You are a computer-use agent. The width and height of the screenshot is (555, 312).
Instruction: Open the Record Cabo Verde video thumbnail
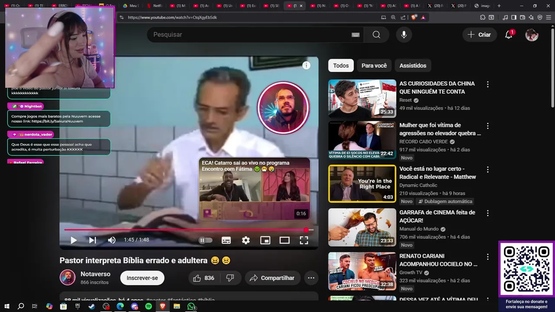(x=362, y=140)
